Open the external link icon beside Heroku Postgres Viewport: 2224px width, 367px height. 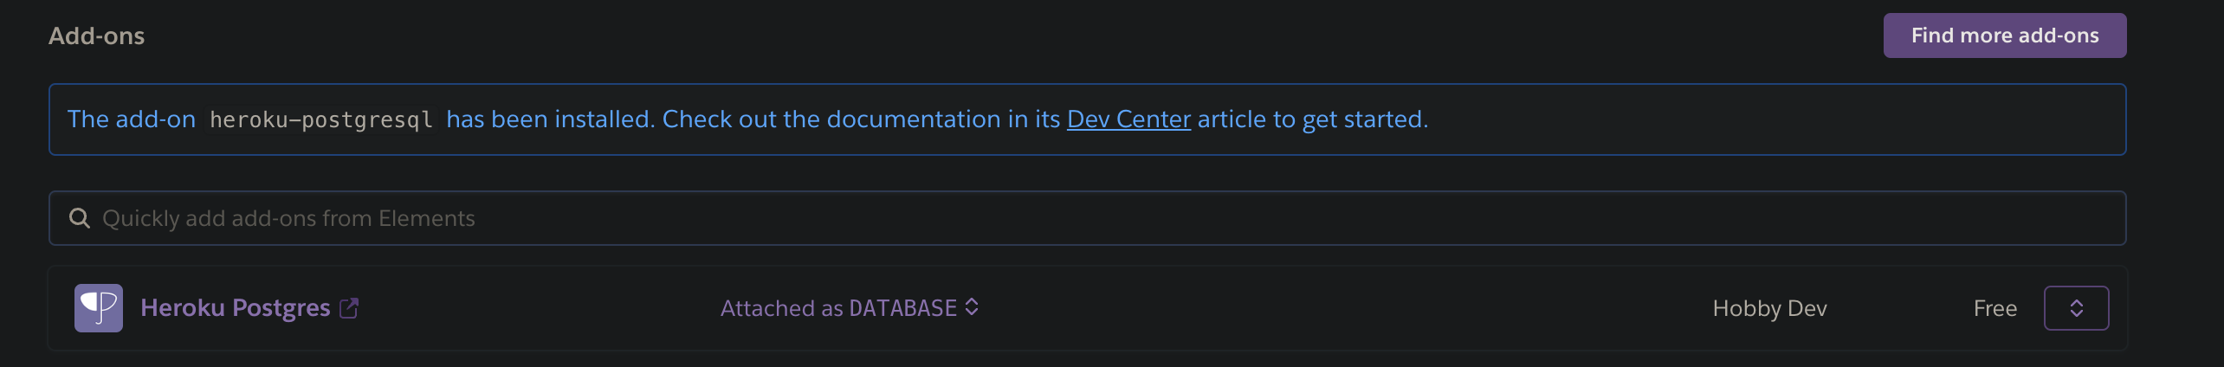[x=349, y=308]
